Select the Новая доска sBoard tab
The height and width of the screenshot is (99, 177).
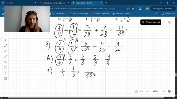pos(87,3)
